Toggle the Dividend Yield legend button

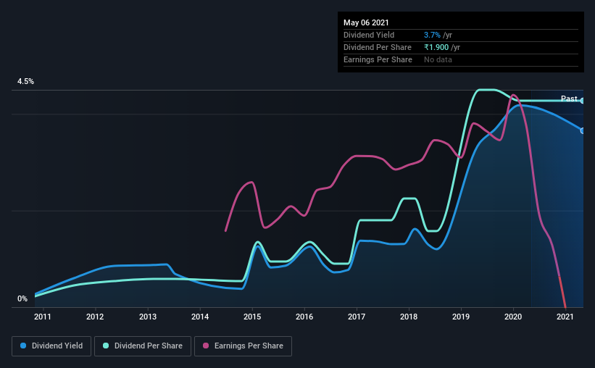(51, 346)
